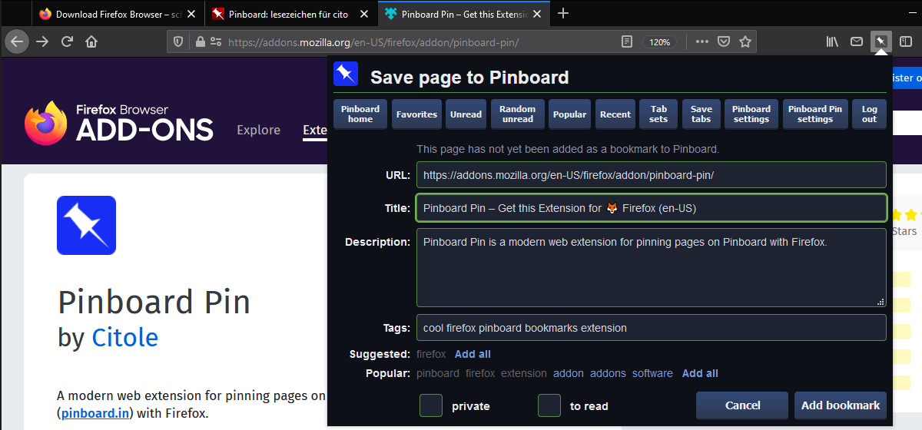Click into the Tags input field

coord(651,328)
